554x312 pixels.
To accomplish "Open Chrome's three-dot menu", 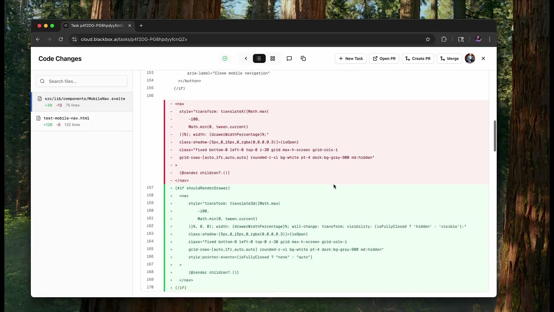I will pos(490,39).
